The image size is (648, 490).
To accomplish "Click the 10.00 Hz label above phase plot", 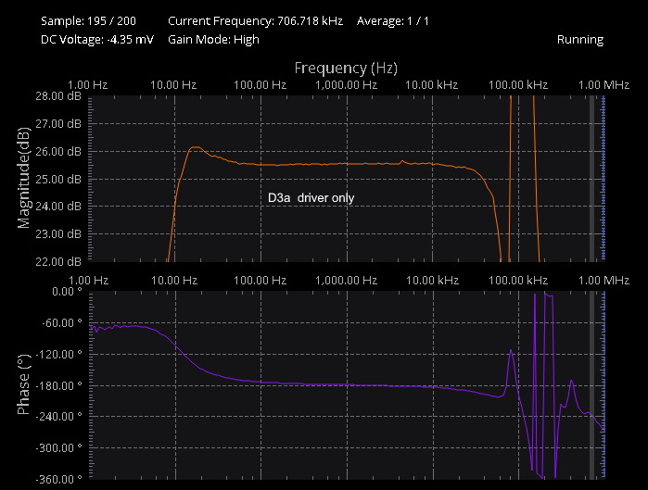I will [175, 280].
